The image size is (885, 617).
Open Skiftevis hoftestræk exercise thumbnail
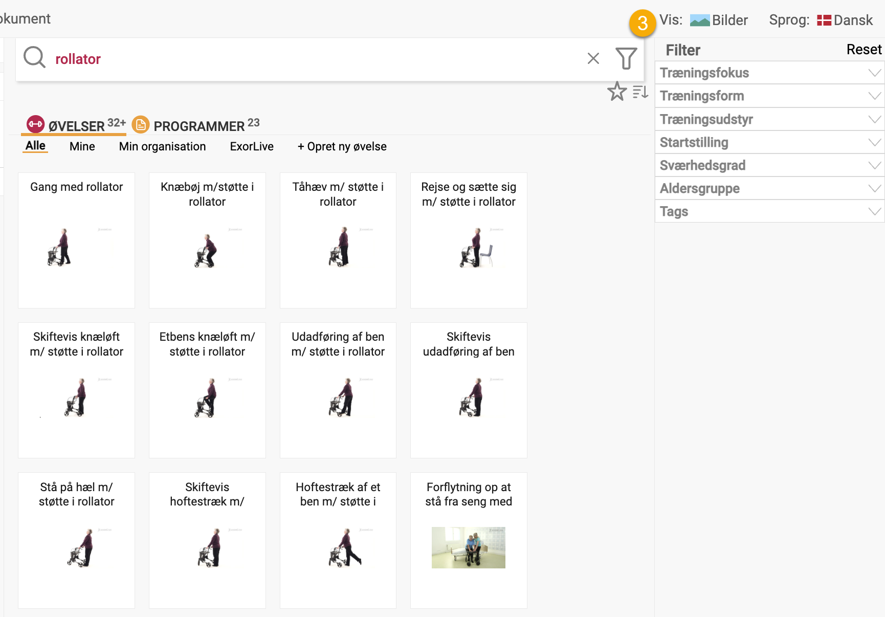click(x=207, y=547)
